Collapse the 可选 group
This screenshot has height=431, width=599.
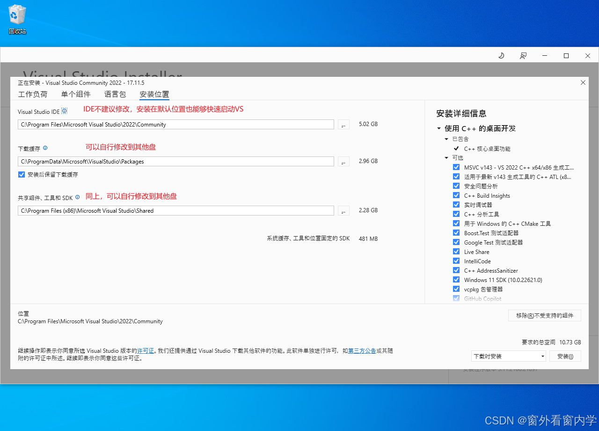[x=447, y=158]
